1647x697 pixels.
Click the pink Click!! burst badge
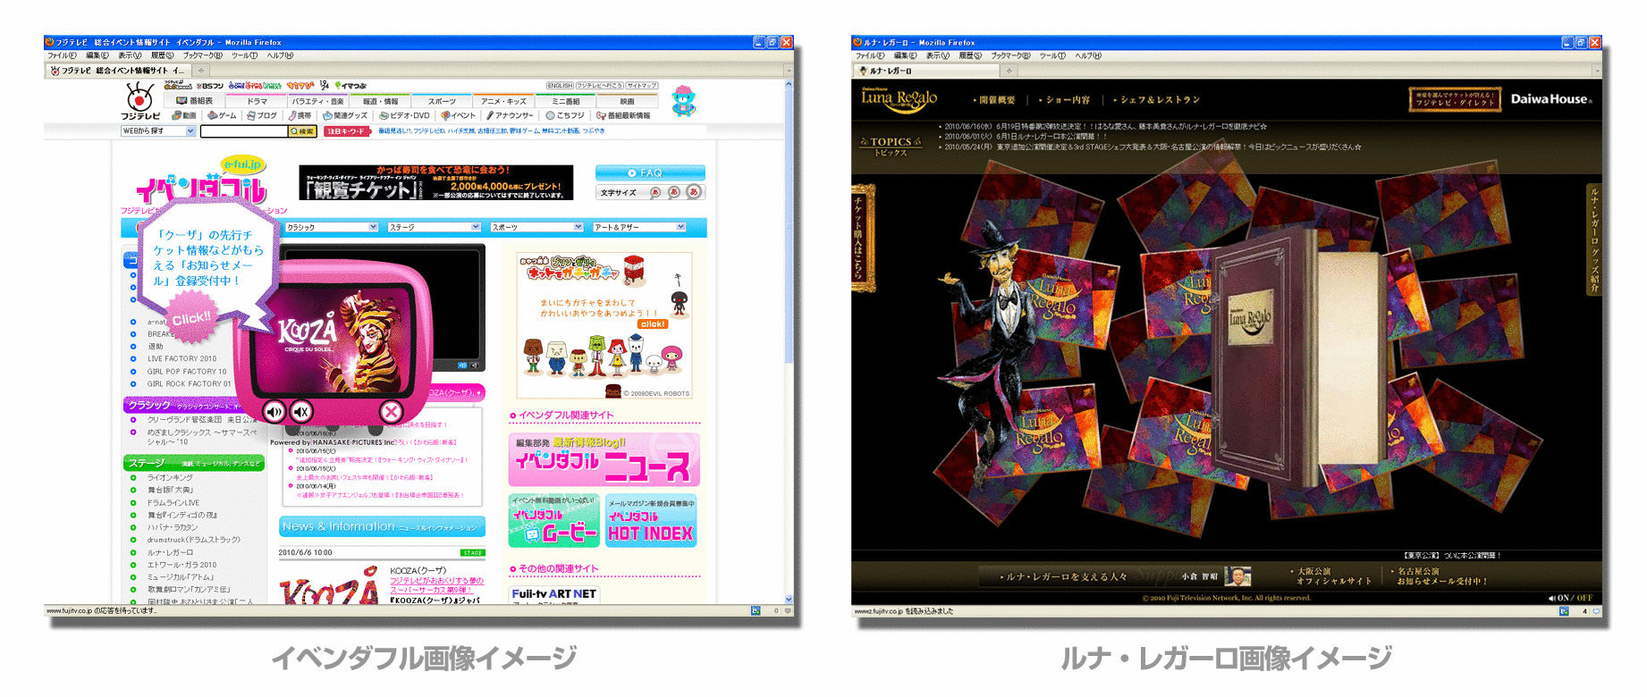coord(191,319)
